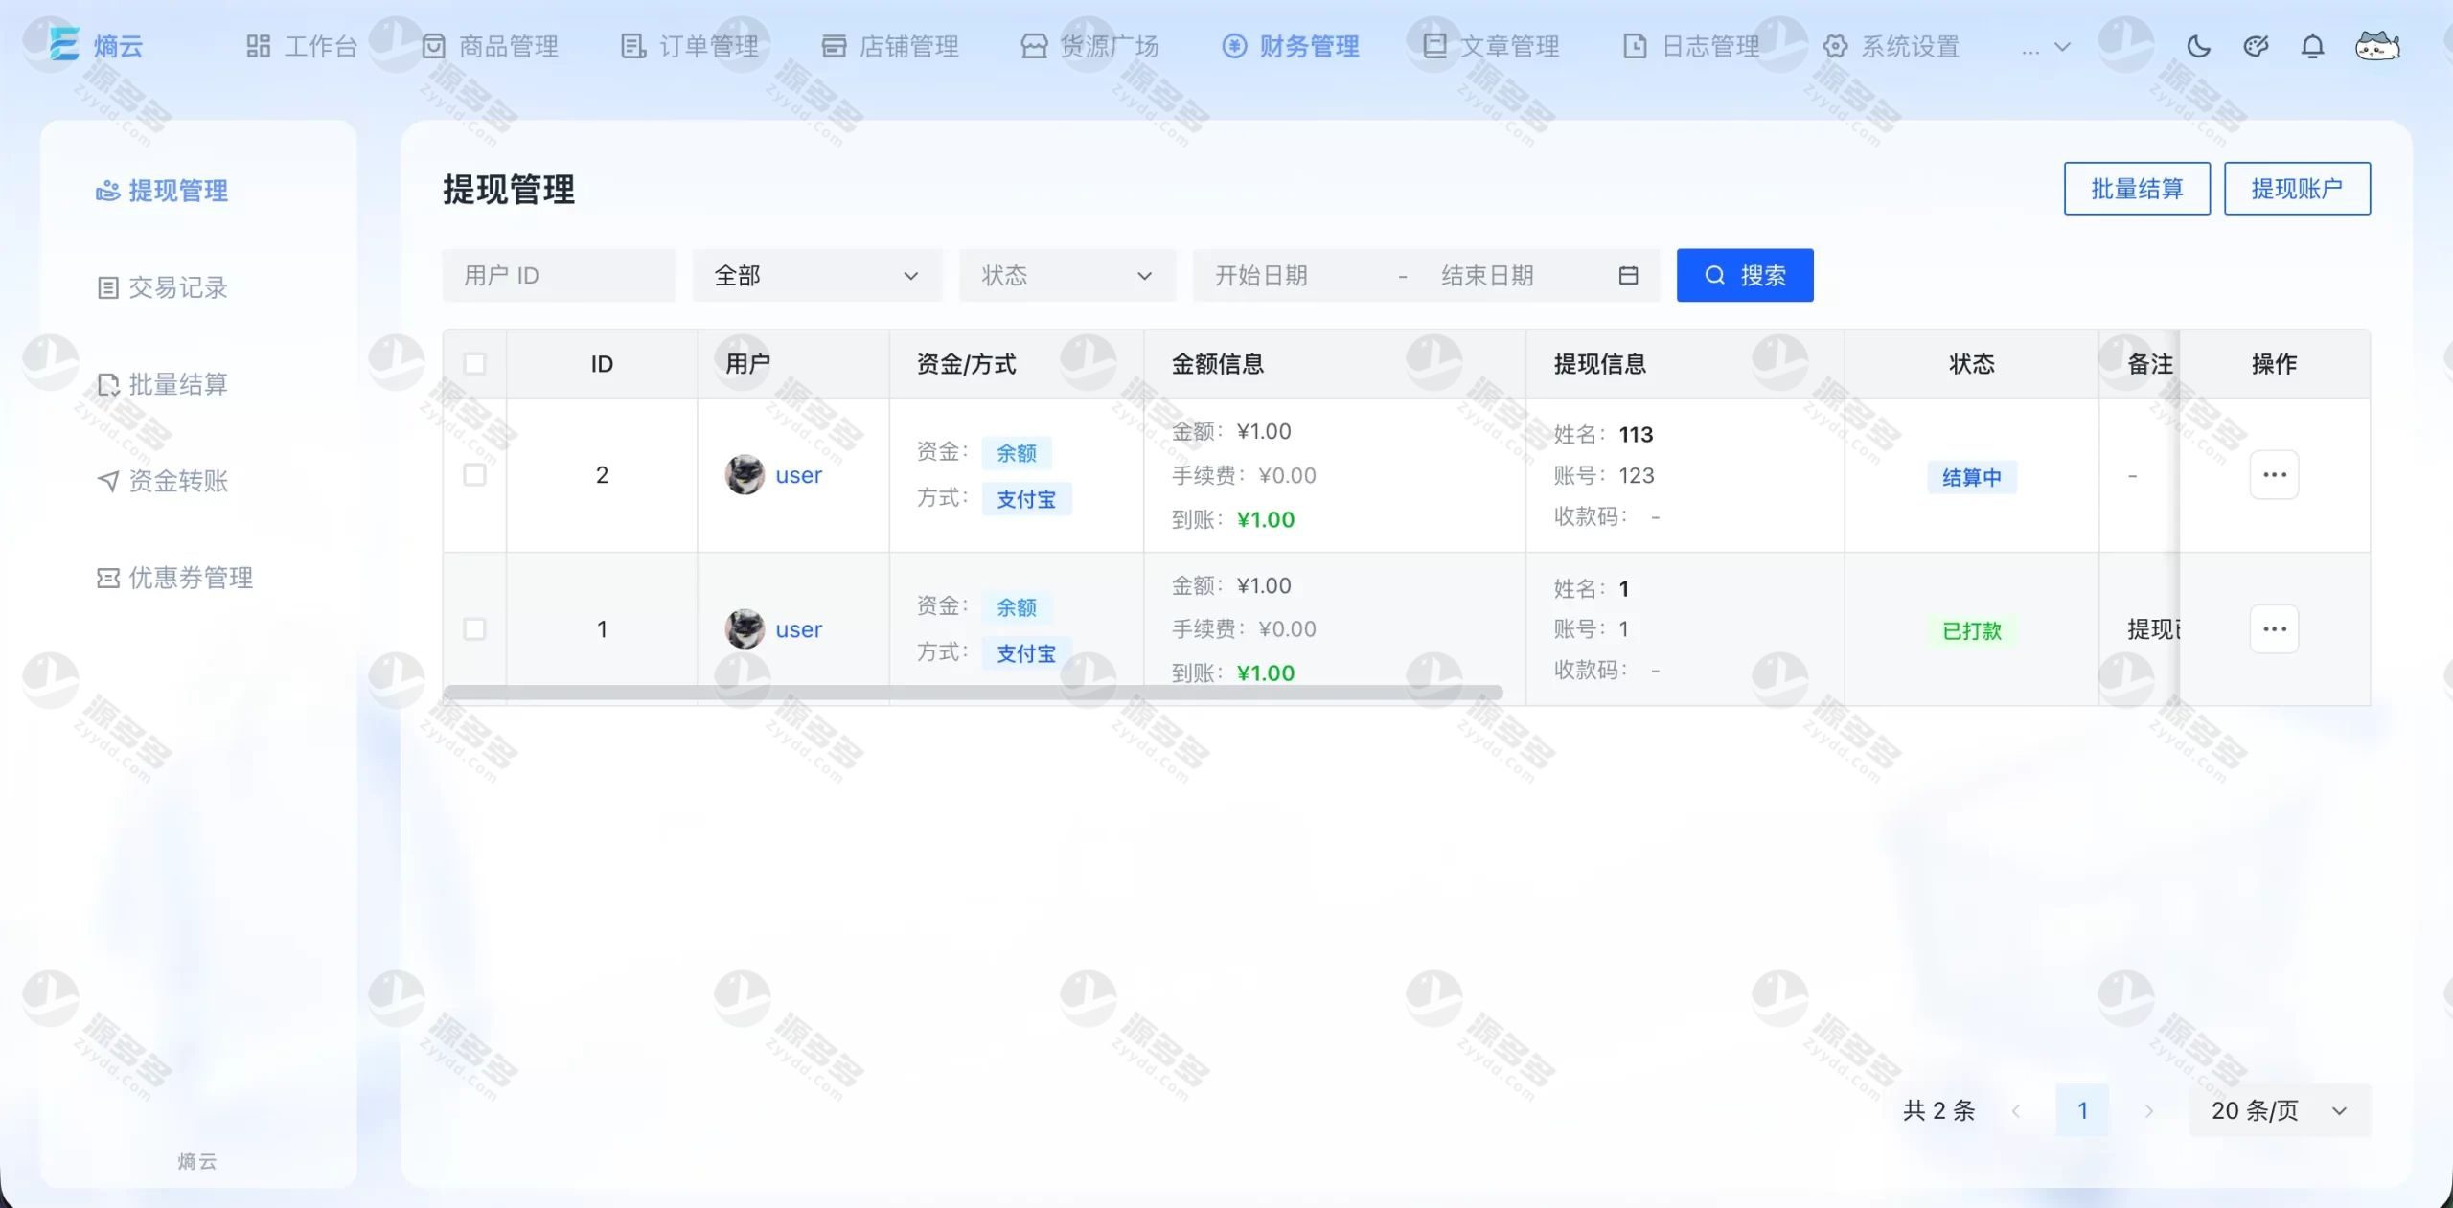Click user avatar in row ID 1

coord(745,628)
